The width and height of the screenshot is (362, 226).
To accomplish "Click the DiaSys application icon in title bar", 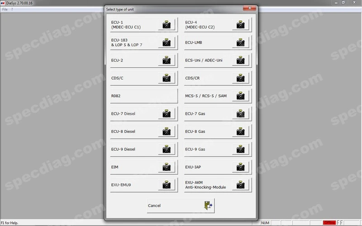I will tap(3, 3).
